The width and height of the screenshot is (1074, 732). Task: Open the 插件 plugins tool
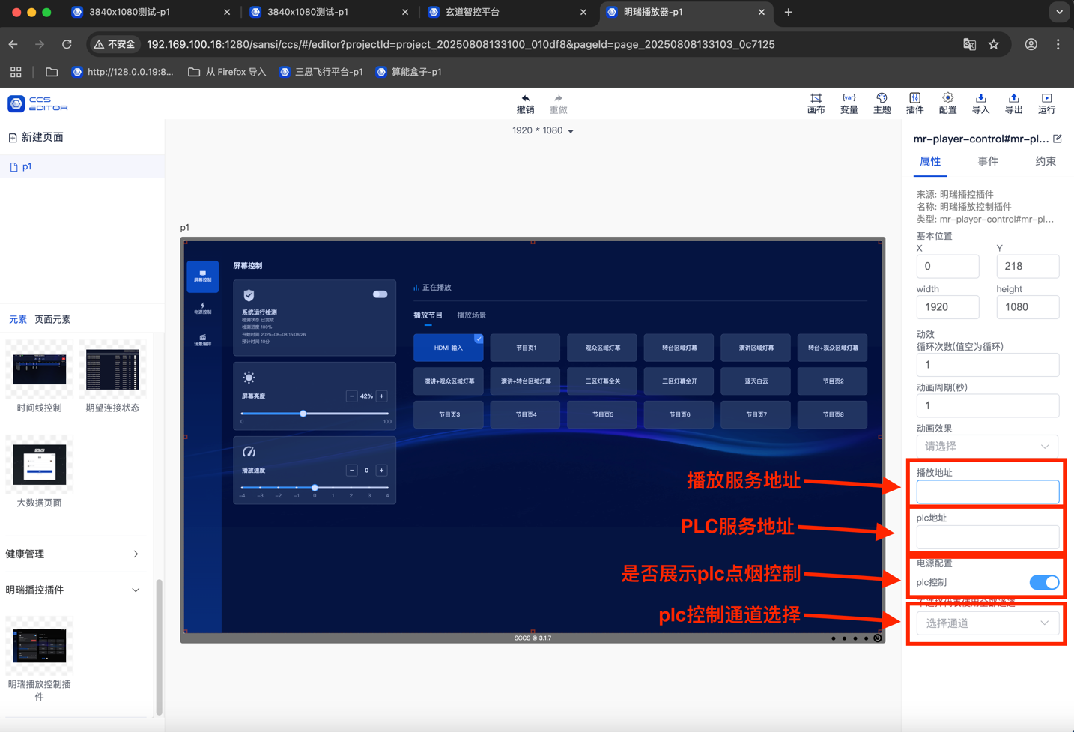[x=914, y=103]
